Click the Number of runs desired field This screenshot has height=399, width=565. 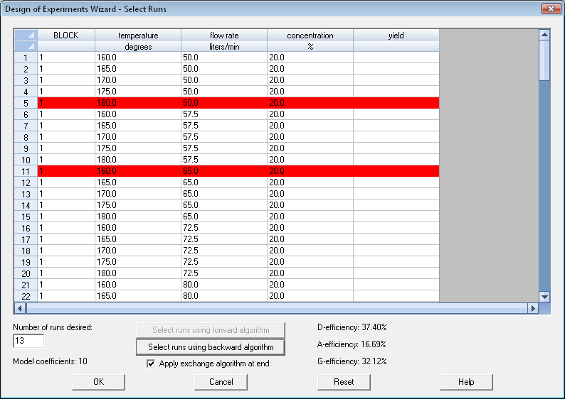pyautogui.click(x=28, y=341)
